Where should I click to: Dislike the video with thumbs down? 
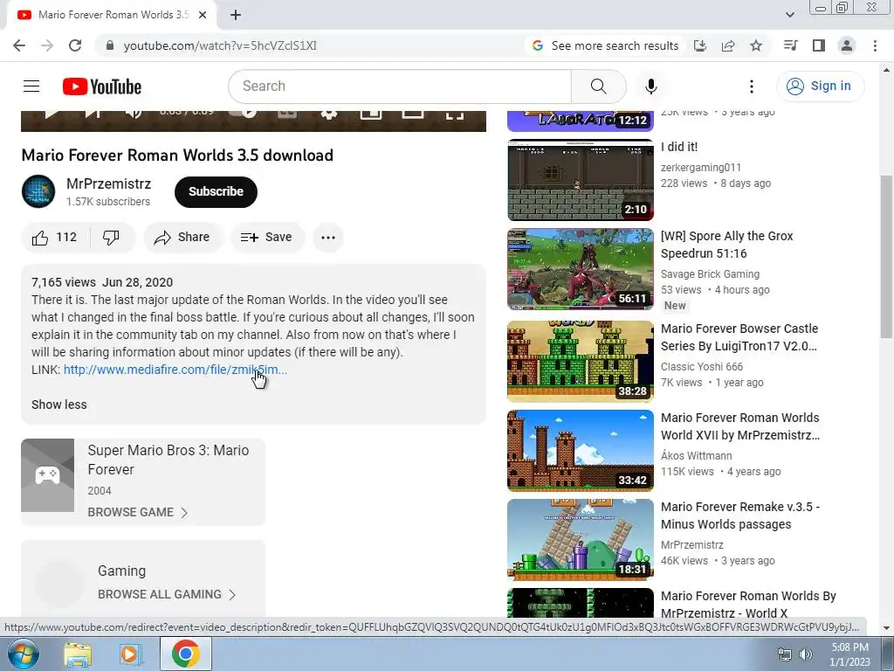(112, 238)
